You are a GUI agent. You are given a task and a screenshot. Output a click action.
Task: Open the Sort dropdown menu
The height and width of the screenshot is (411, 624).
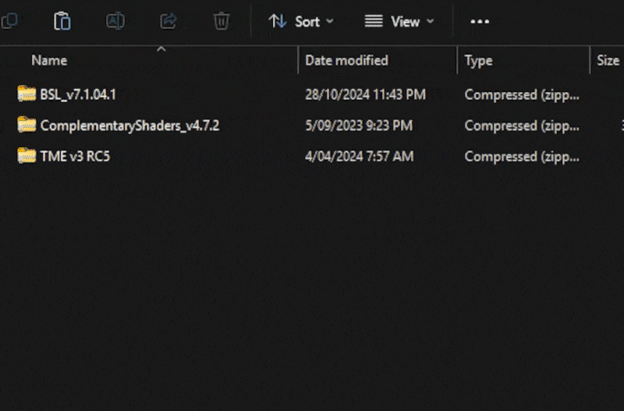(301, 22)
